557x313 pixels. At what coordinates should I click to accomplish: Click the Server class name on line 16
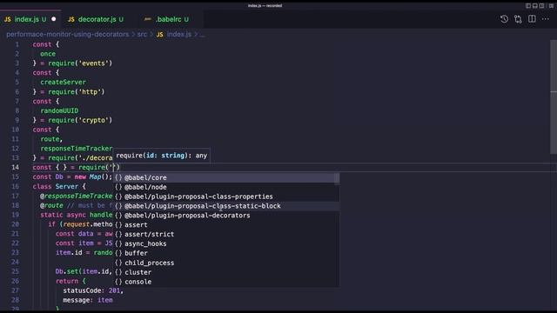tap(67, 186)
